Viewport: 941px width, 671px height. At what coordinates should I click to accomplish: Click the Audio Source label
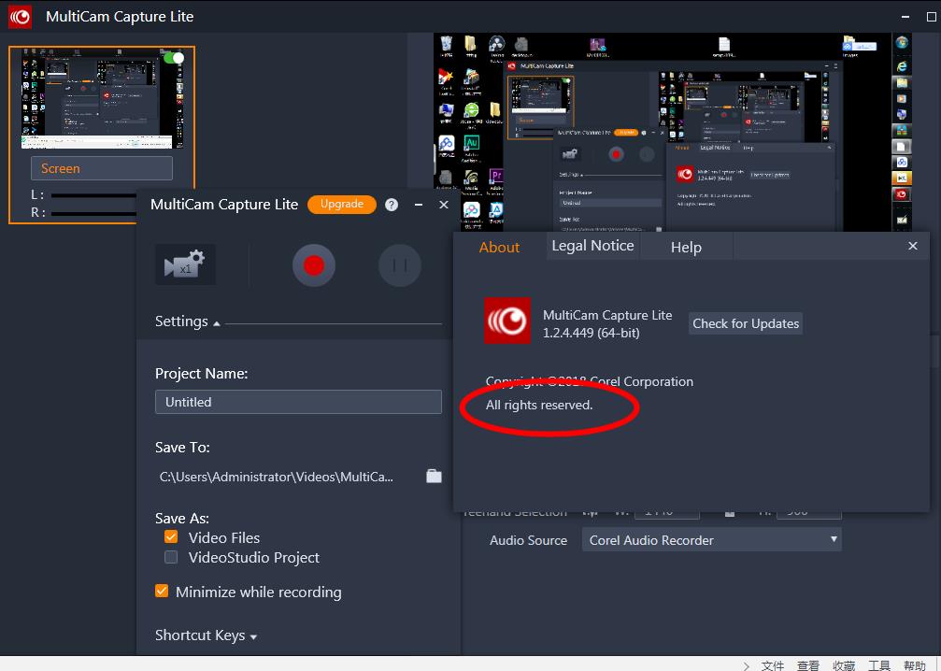tap(528, 540)
